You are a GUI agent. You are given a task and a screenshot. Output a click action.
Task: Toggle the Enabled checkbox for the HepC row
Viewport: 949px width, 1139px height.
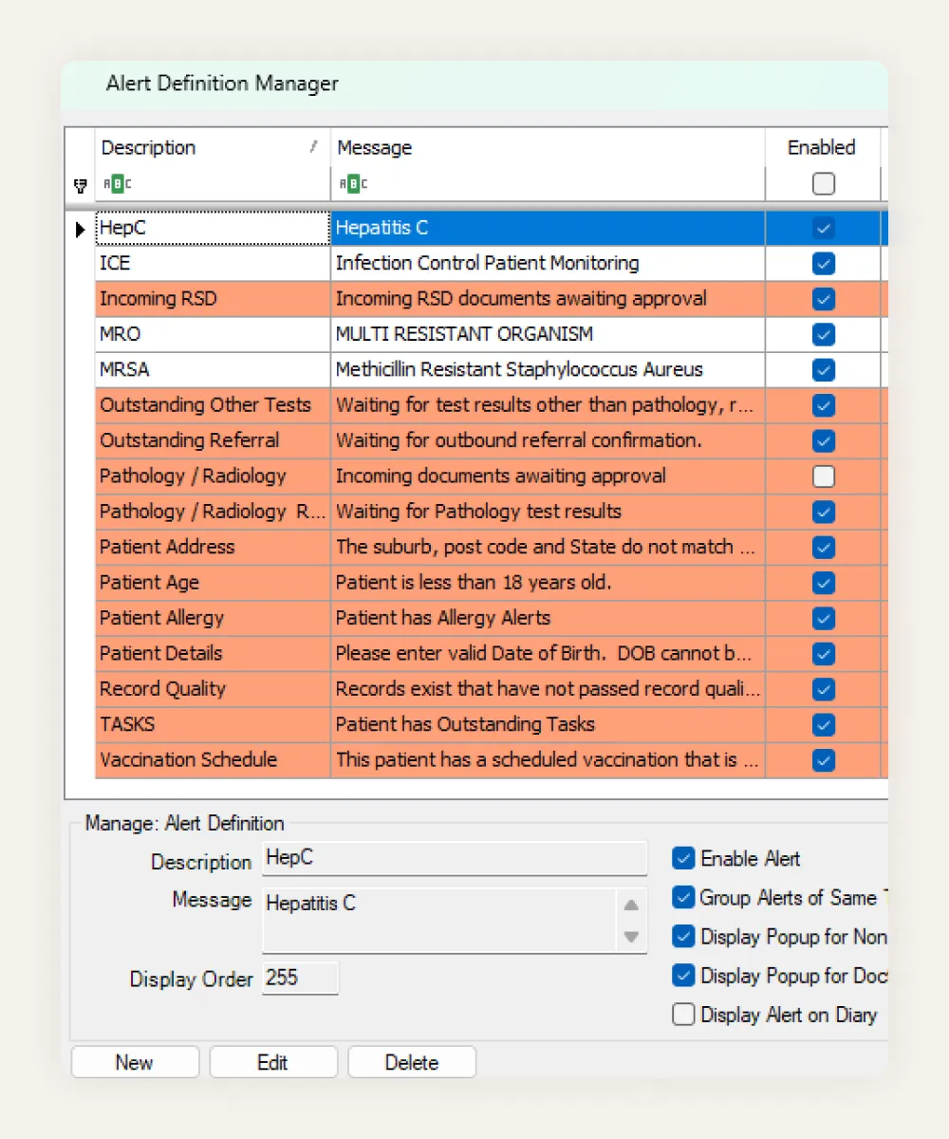(x=824, y=228)
